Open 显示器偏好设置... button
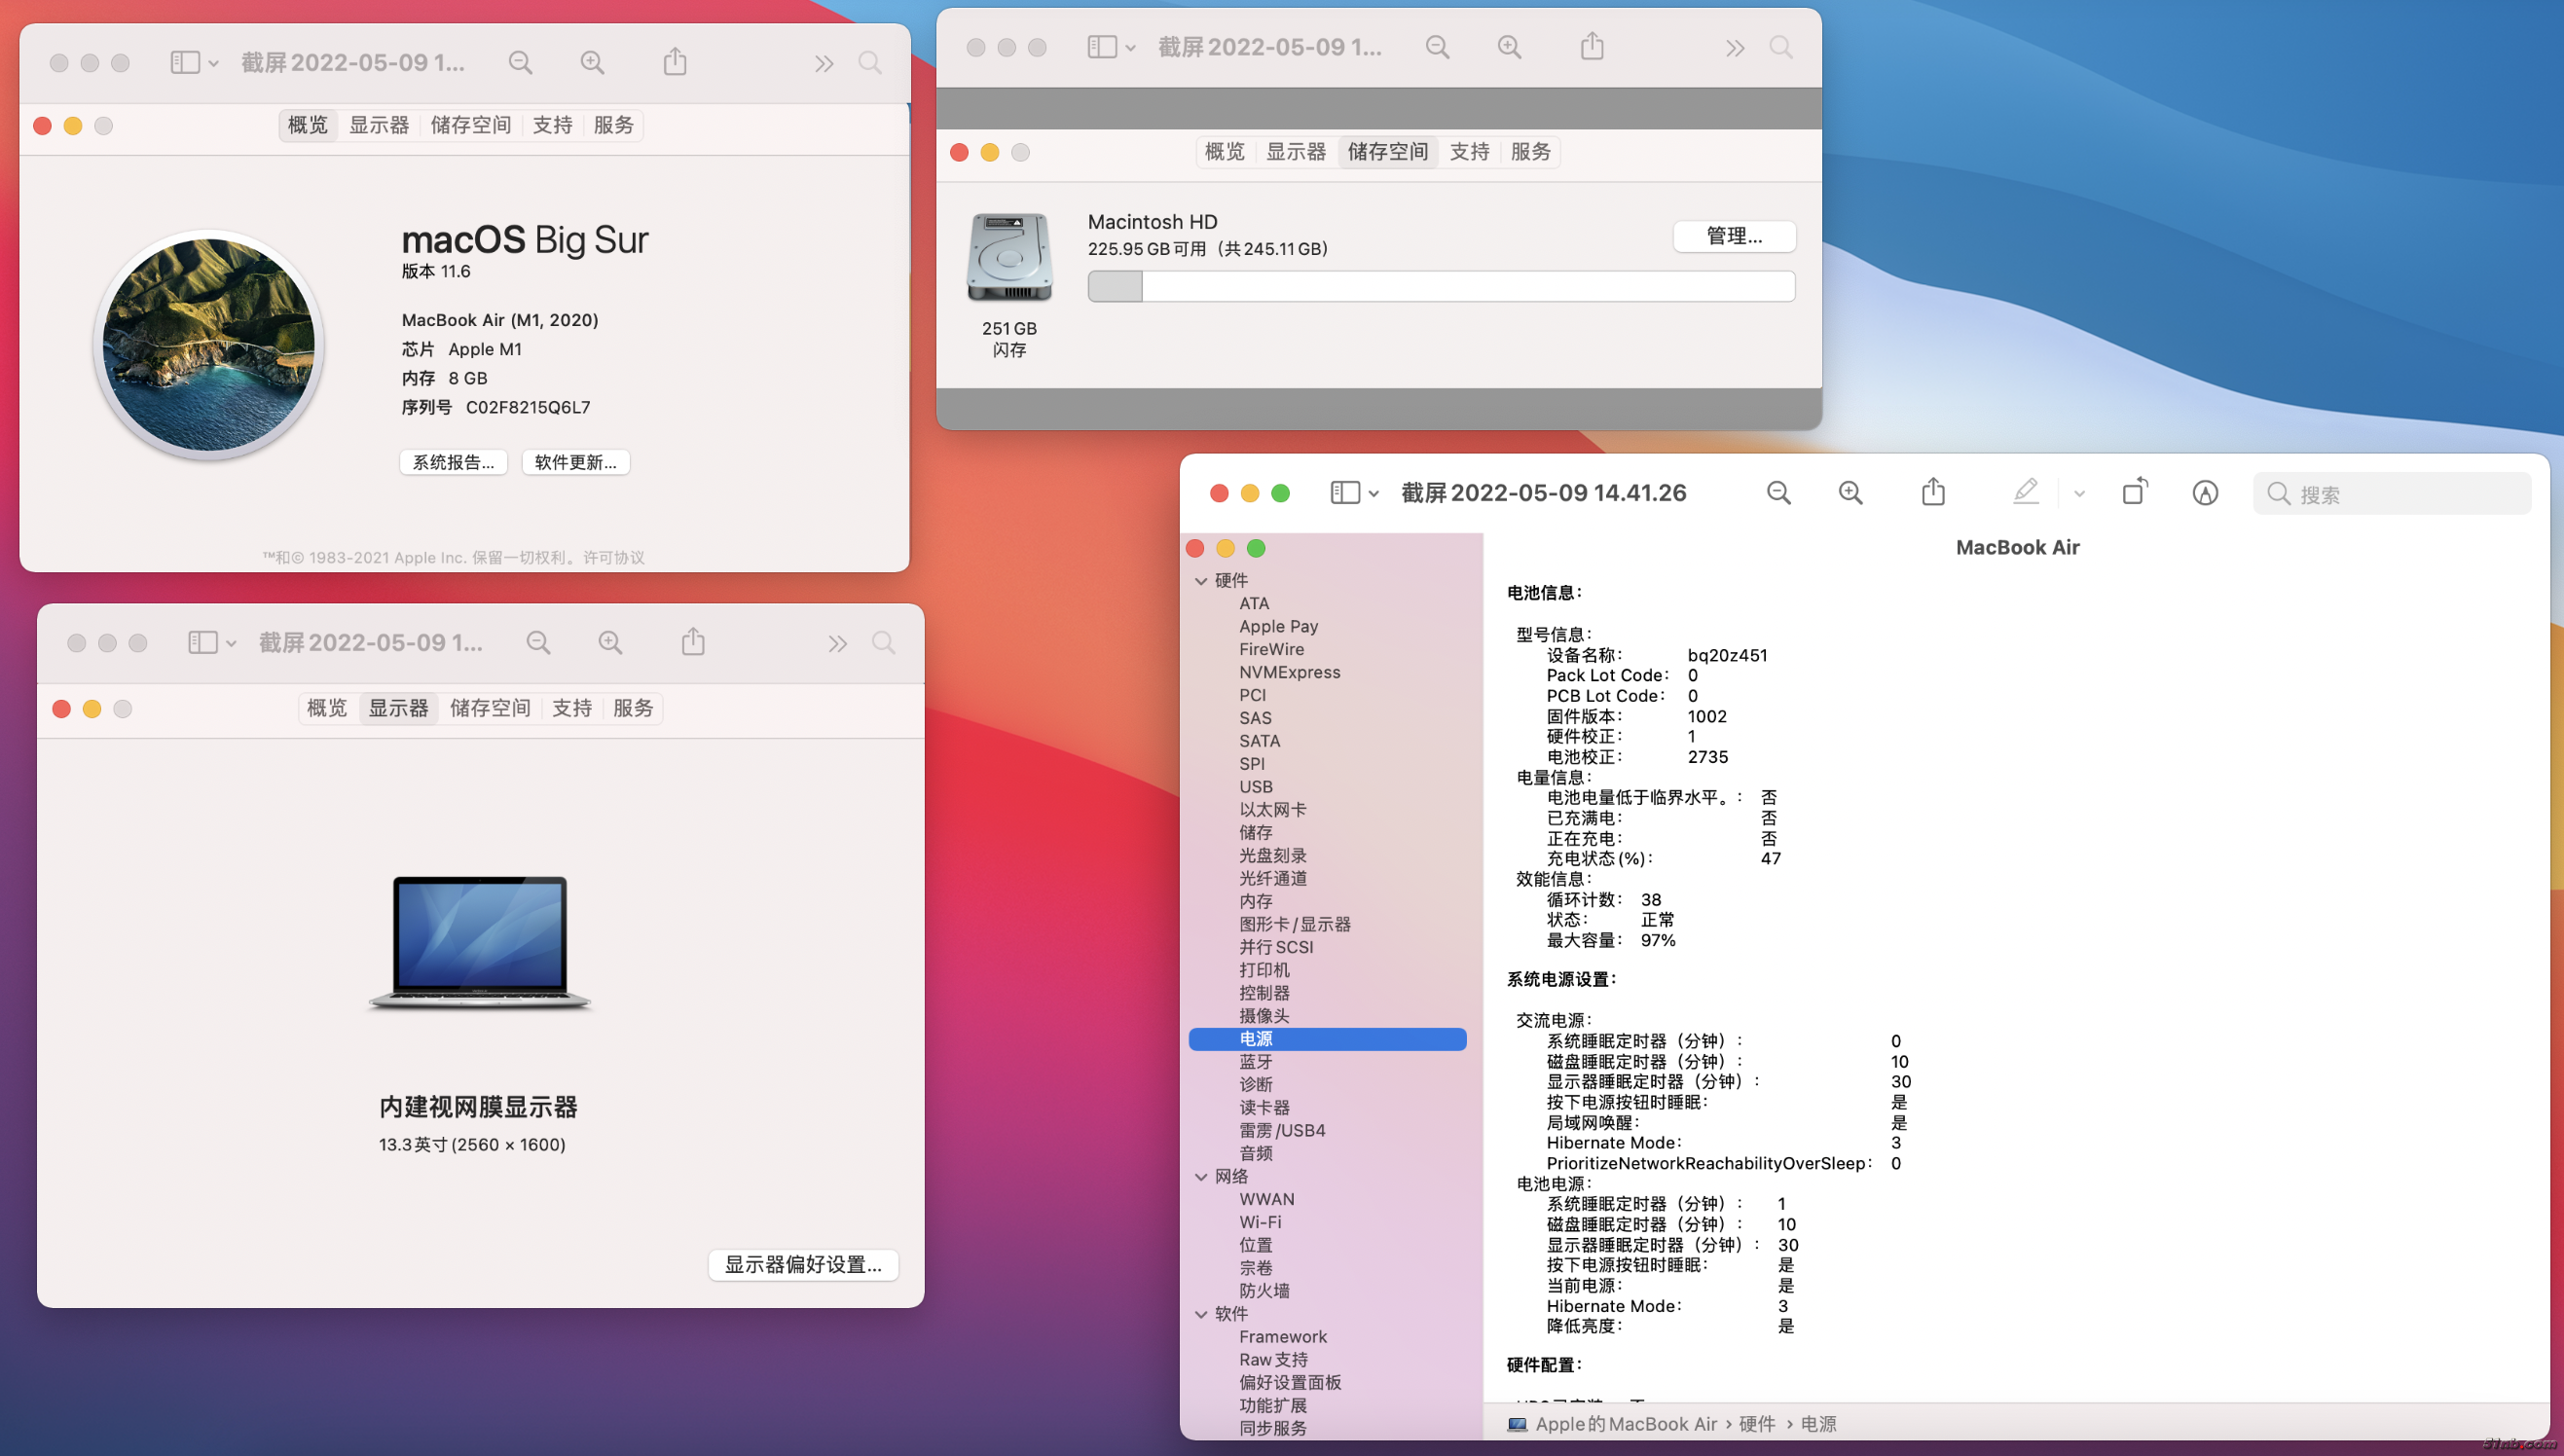This screenshot has height=1456, width=2564. click(x=803, y=1265)
